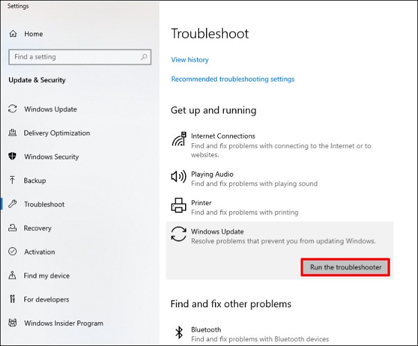This screenshot has height=346, width=418.
Task: Select the Recovery icon in sidebar
Action: click(13, 228)
